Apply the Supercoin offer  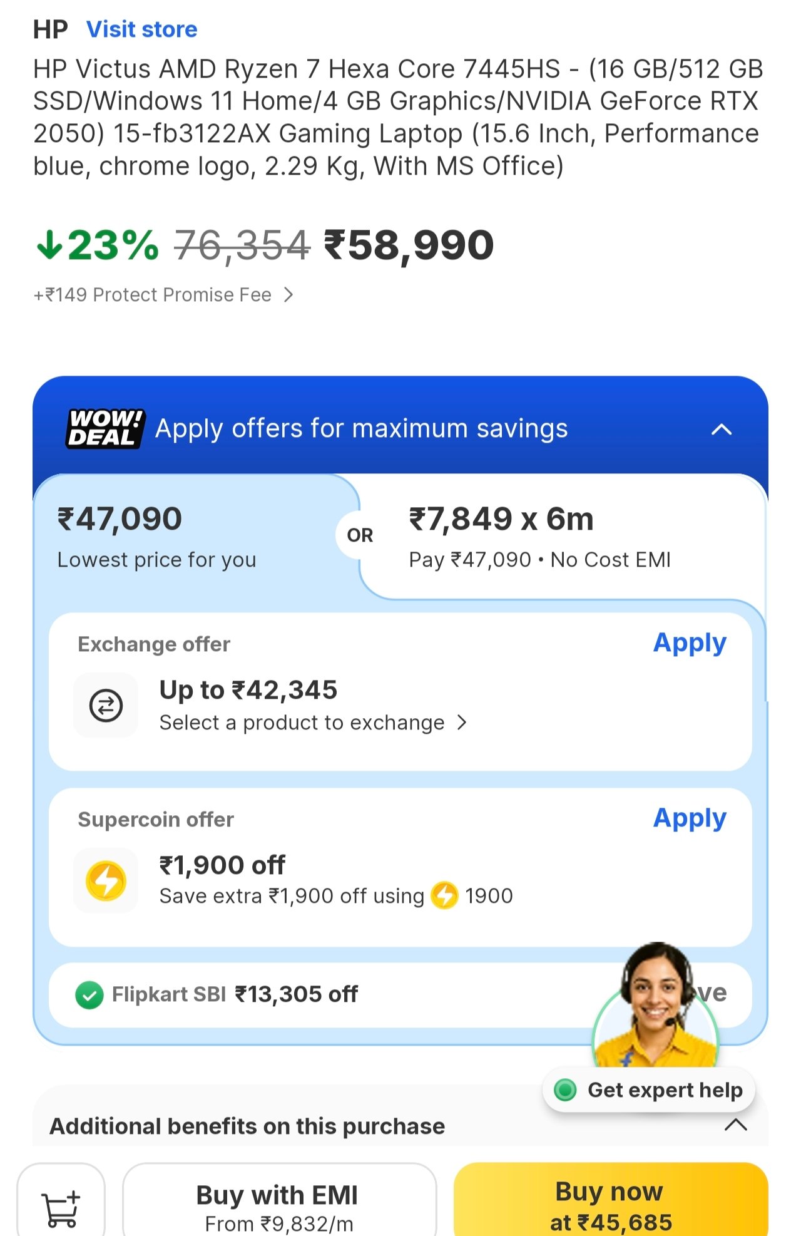pos(689,818)
